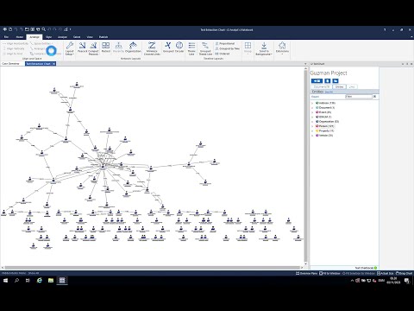
Task: Select the Grouped by Time layout
Action: click(x=227, y=48)
